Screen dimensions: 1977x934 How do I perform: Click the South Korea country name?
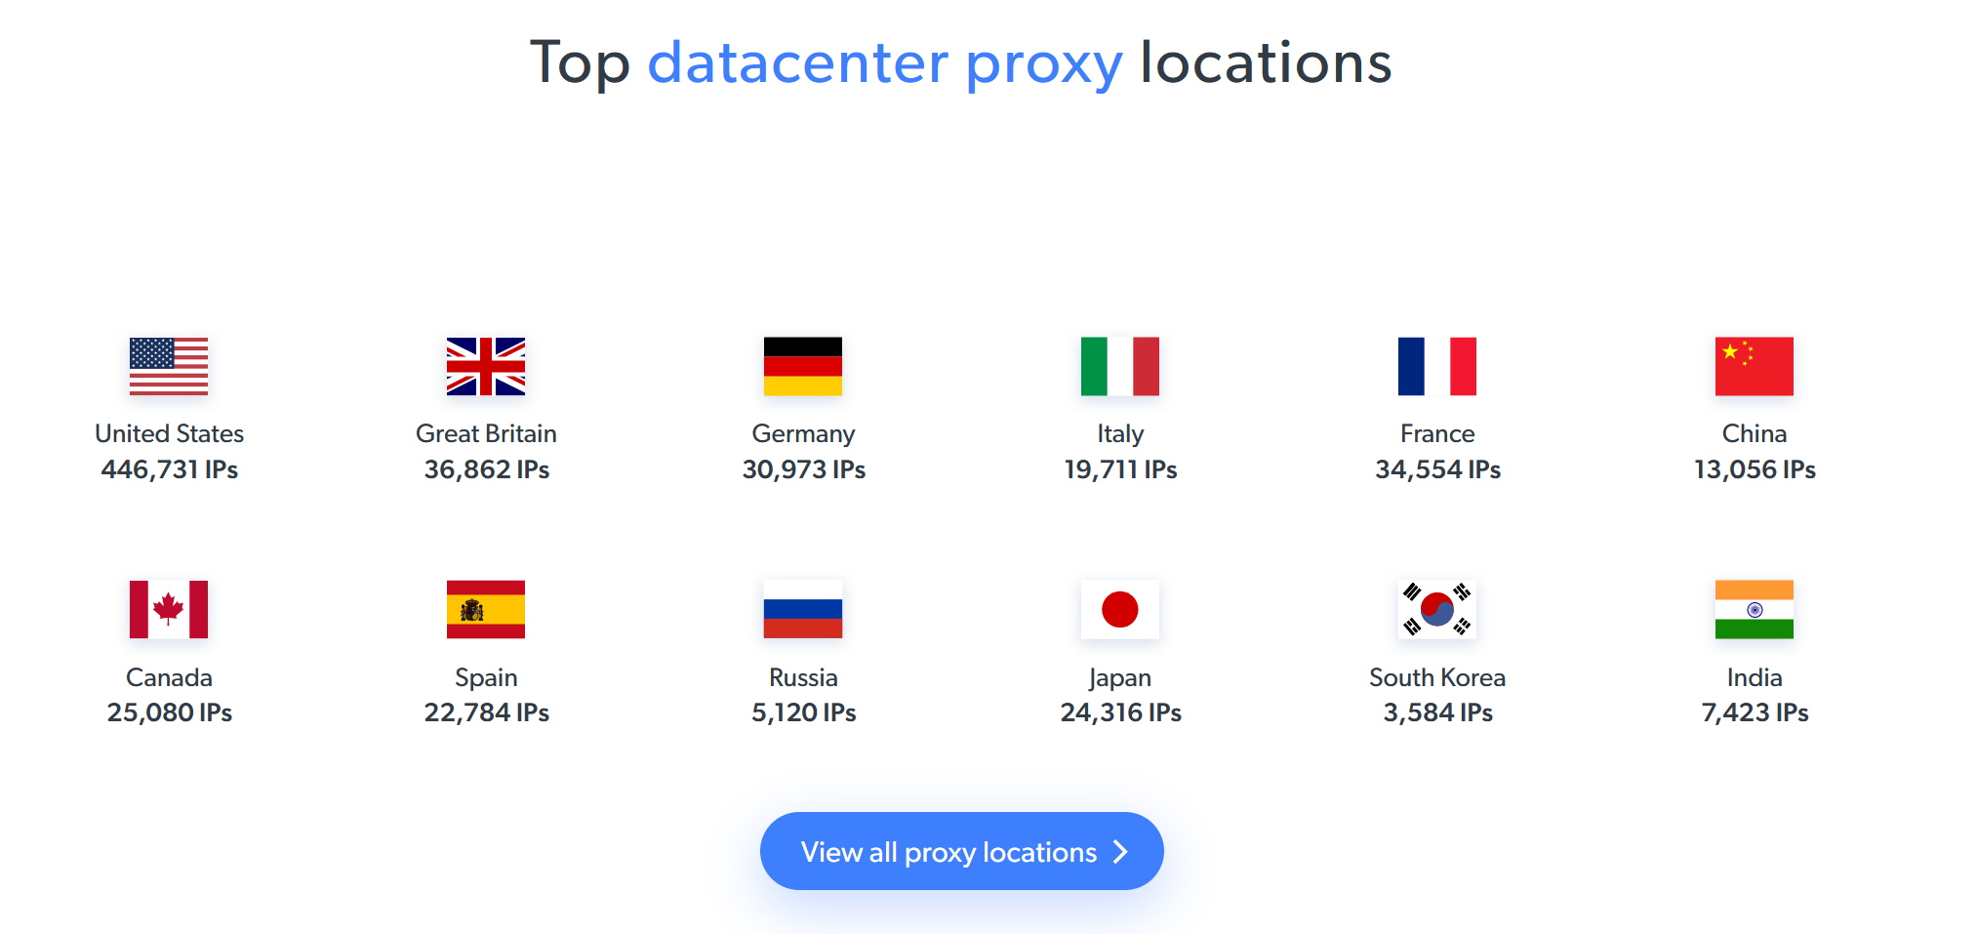click(1437, 677)
